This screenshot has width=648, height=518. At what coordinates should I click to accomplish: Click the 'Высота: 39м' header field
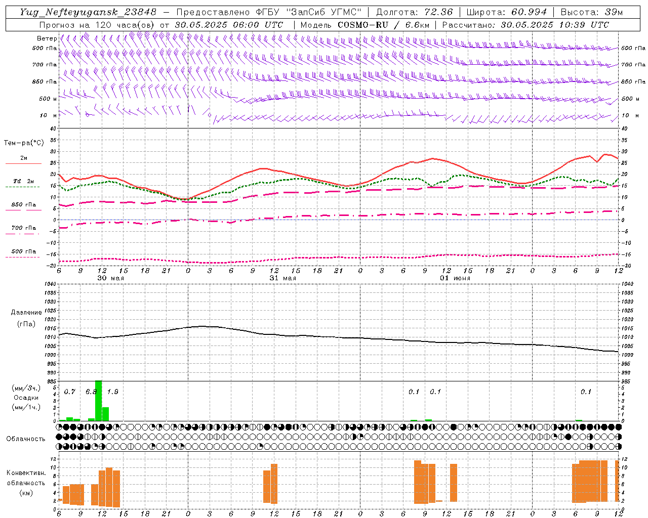click(592, 12)
